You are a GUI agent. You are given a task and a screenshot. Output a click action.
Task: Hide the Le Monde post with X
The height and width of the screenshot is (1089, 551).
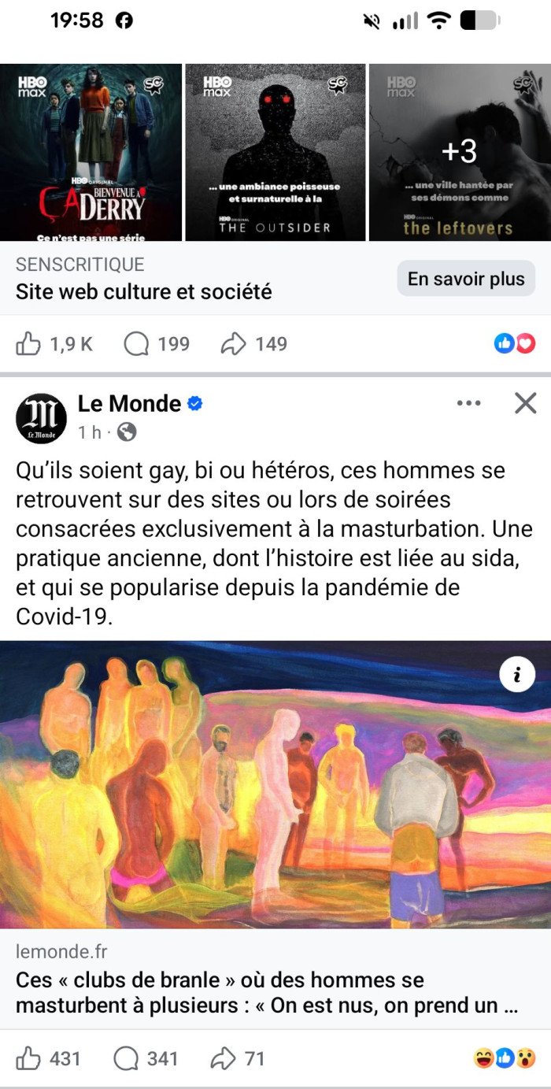[x=525, y=403]
